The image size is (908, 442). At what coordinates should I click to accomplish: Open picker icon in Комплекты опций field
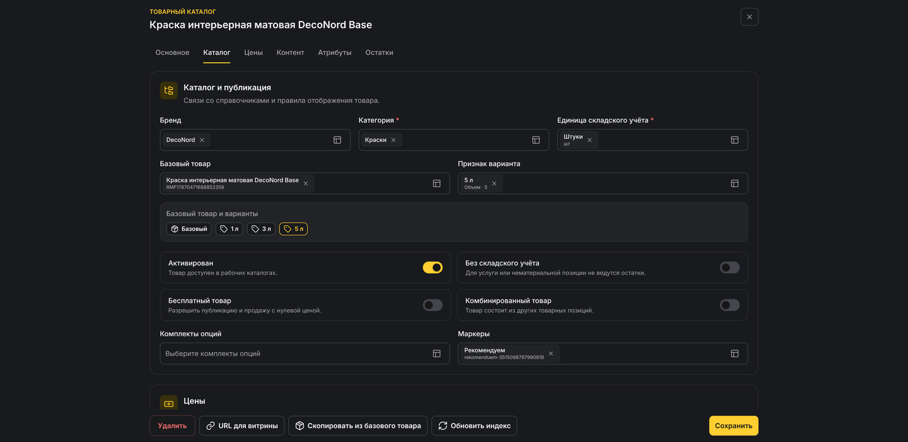tap(436, 354)
